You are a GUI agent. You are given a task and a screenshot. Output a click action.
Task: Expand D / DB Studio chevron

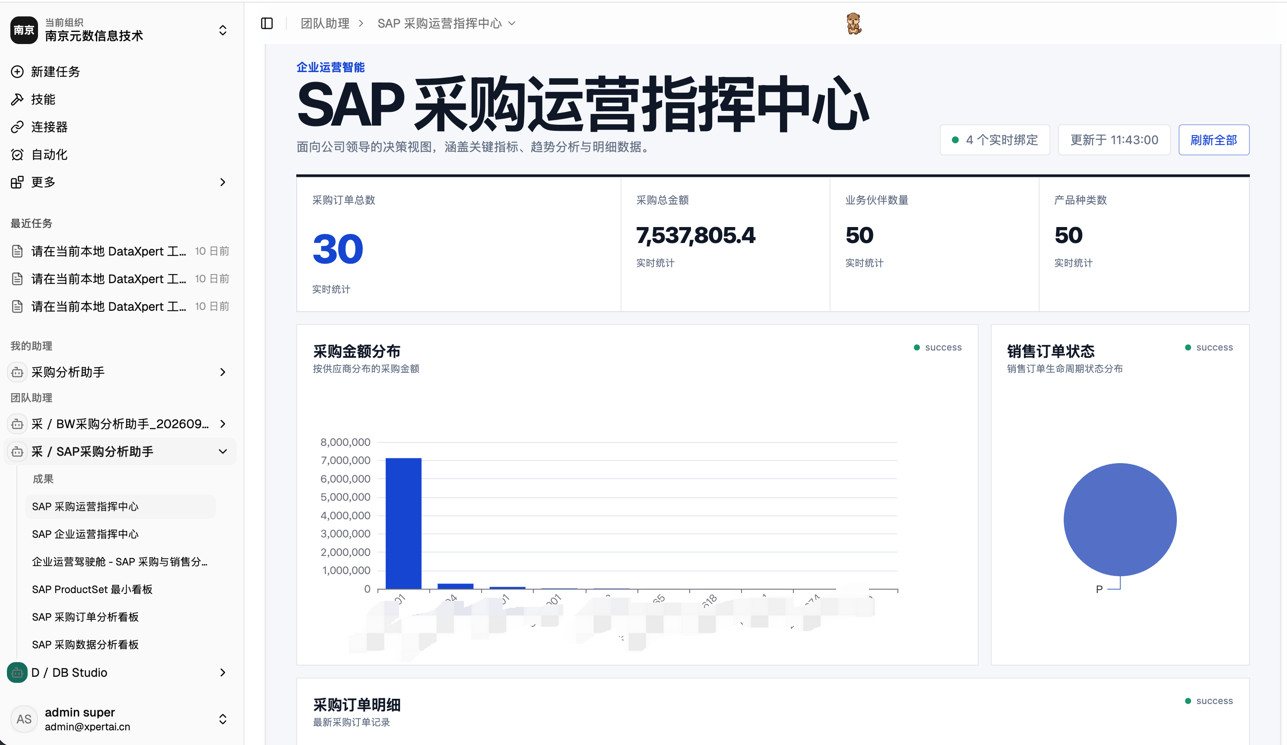click(223, 672)
